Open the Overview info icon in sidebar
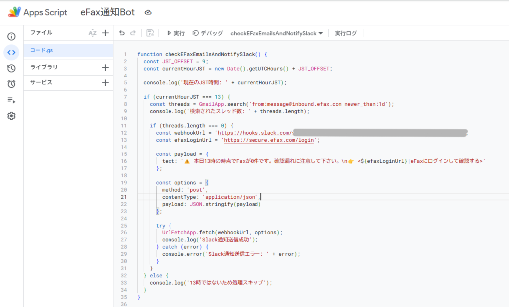The width and height of the screenshot is (509, 307). (x=11, y=36)
